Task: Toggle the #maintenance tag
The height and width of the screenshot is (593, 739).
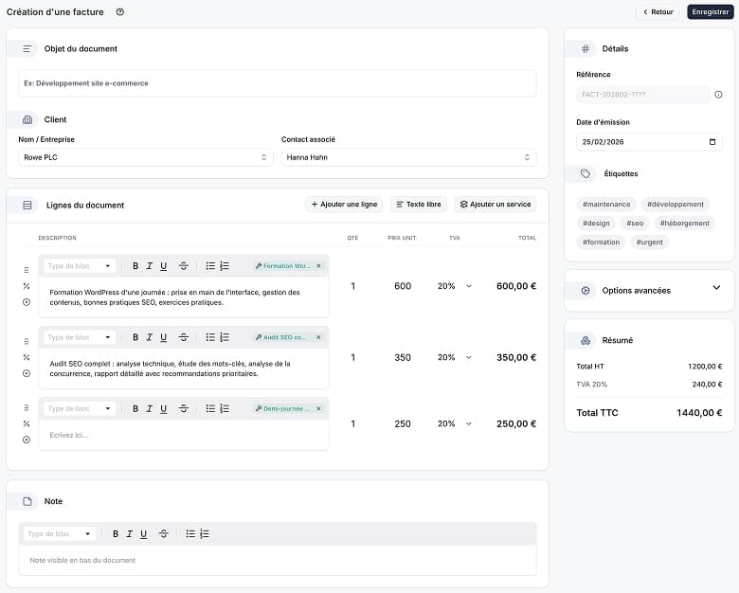Action: (606, 204)
